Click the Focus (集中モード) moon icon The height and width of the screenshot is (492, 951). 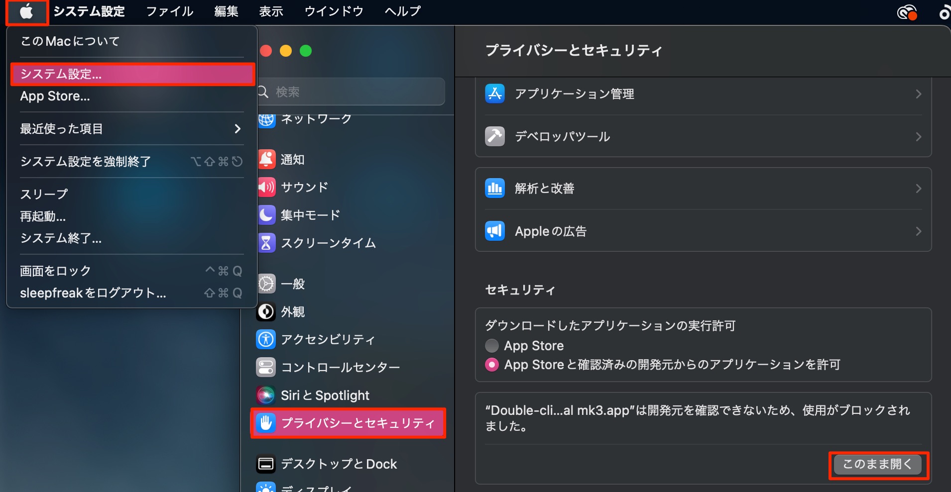[x=266, y=215]
